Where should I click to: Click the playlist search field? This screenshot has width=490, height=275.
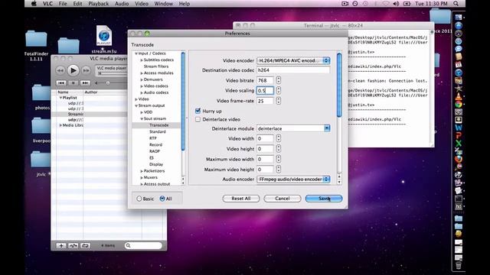(143, 246)
